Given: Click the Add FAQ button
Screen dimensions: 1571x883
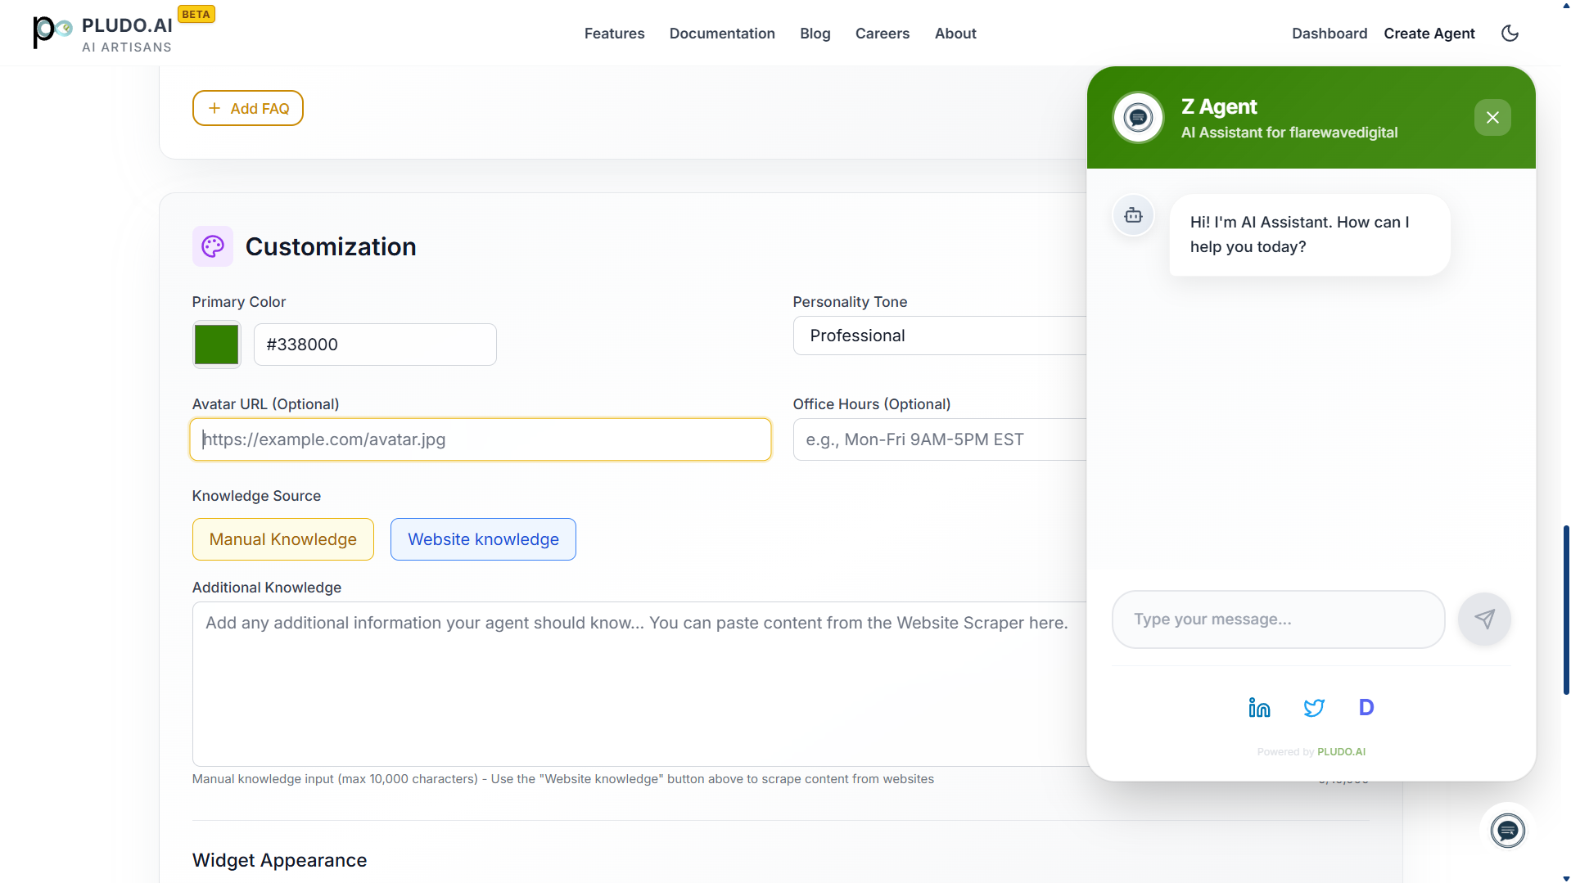Looking at the screenshot, I should tap(247, 107).
